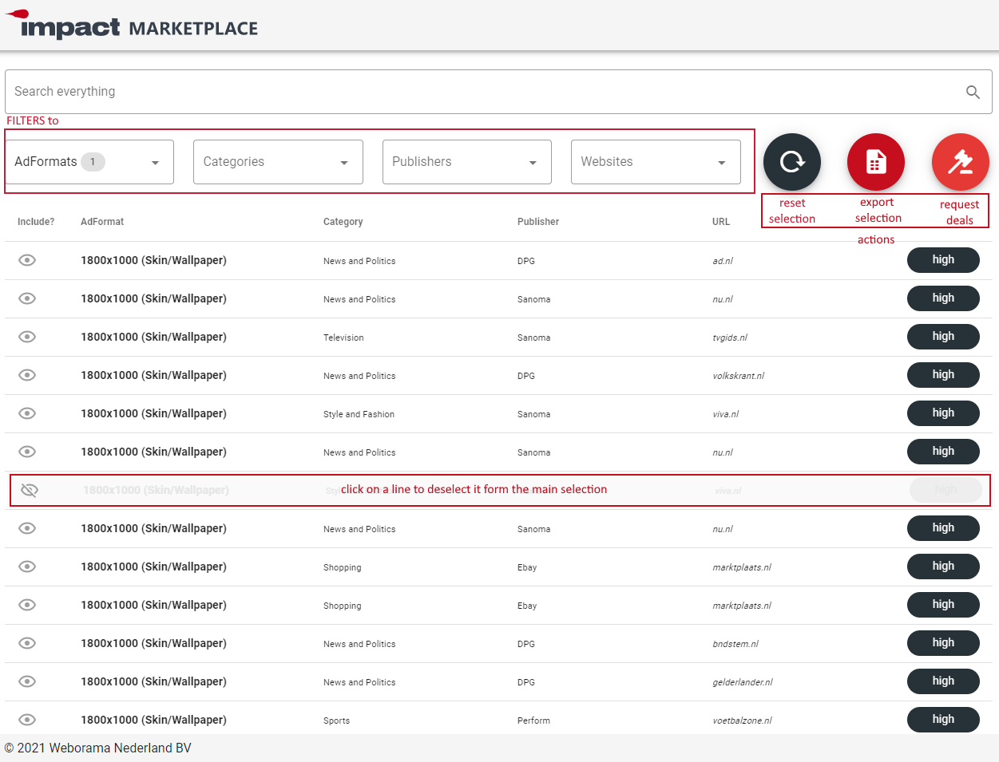
Task: Click the gelderlander.nl URL cell
Action: (743, 682)
